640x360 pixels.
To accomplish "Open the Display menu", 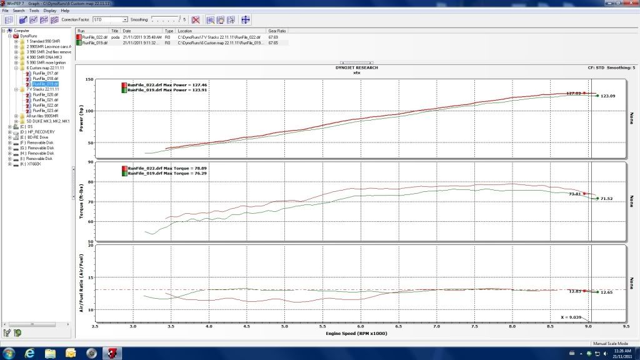I will pos(49,11).
